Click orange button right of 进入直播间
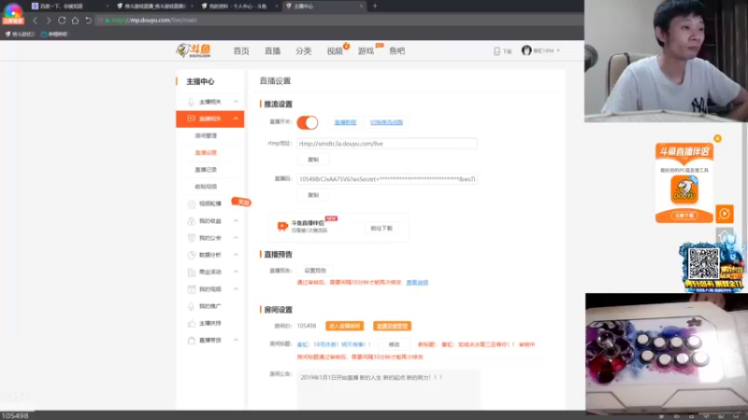This screenshot has width=748, height=420. coord(392,326)
